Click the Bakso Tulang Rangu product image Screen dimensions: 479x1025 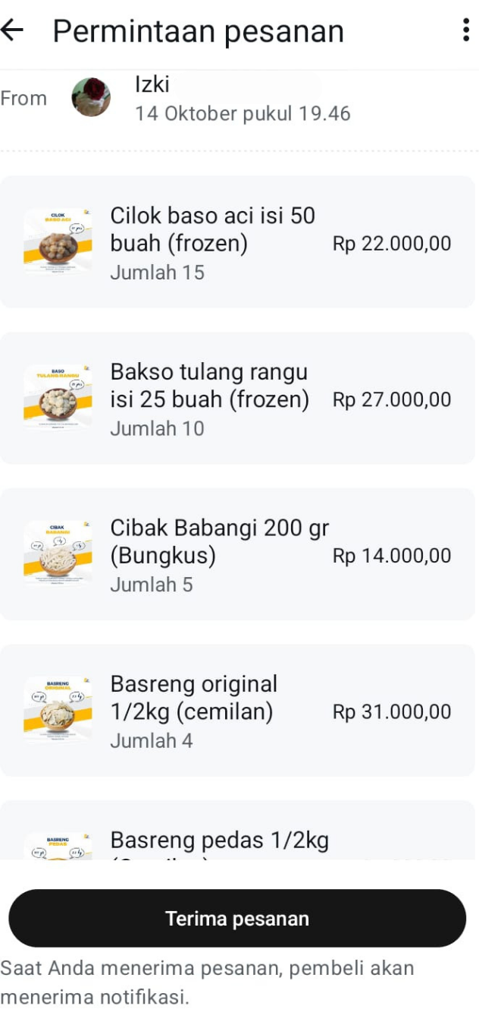coord(58,398)
